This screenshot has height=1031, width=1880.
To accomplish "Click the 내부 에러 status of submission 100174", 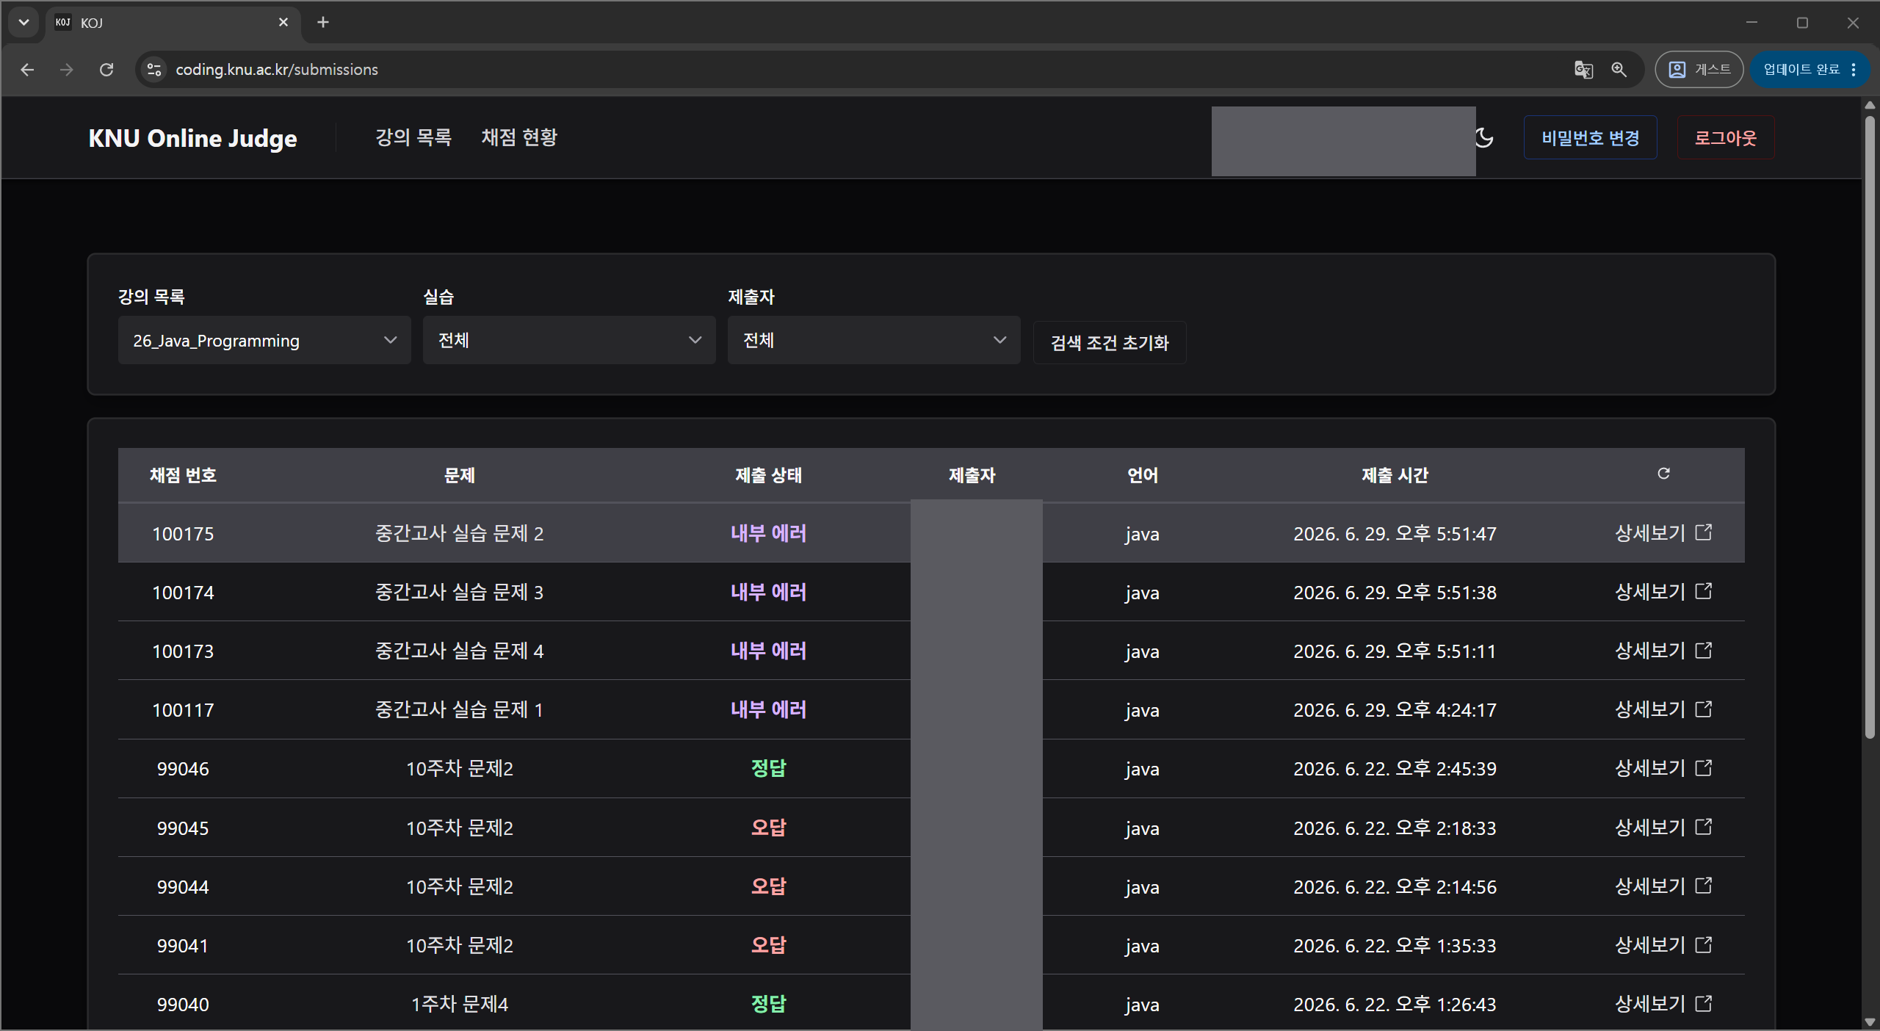I will [769, 592].
